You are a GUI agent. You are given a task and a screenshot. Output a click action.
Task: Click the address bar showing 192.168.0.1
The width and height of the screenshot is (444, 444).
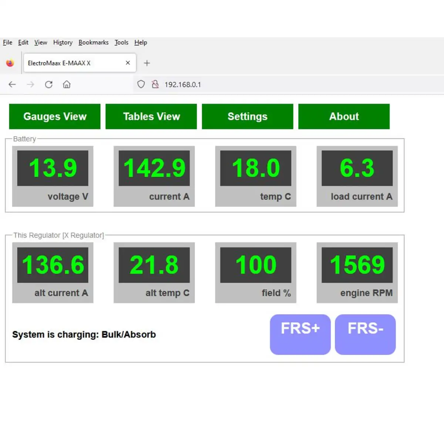289,84
